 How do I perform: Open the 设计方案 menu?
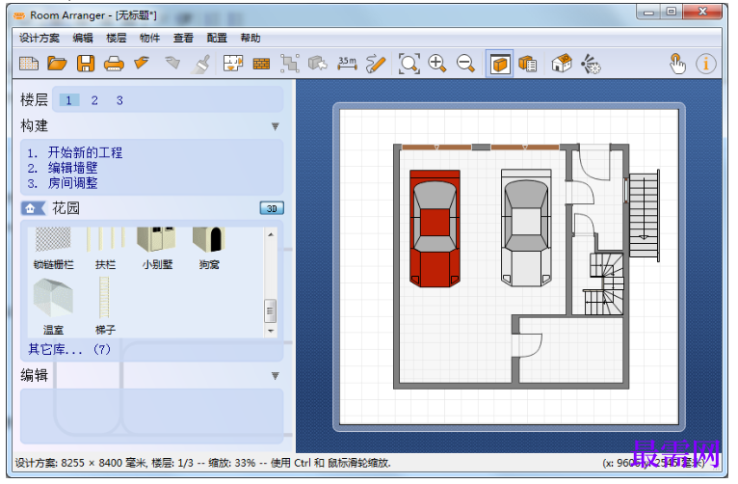(x=40, y=39)
